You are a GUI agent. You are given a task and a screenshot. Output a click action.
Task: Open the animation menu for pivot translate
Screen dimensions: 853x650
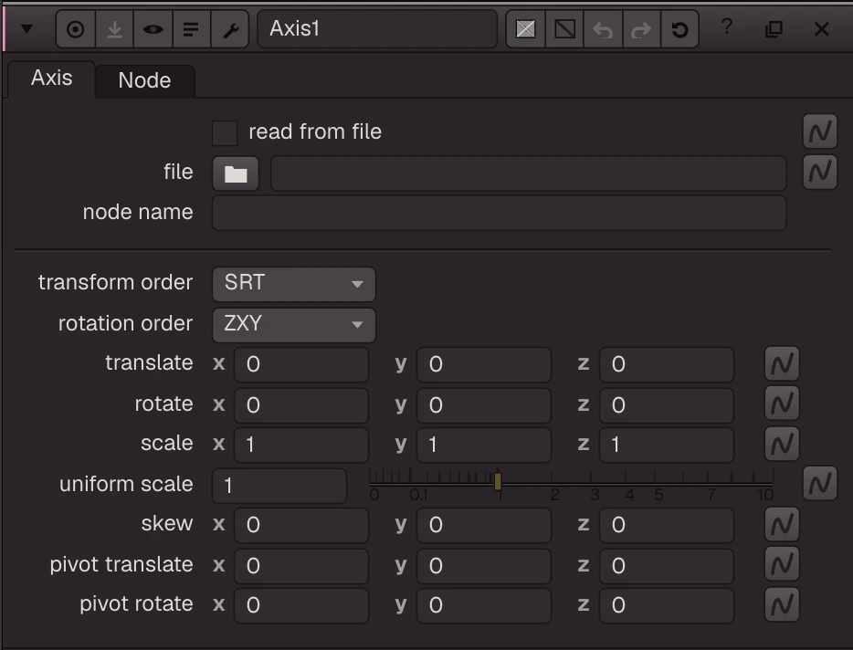click(x=782, y=564)
